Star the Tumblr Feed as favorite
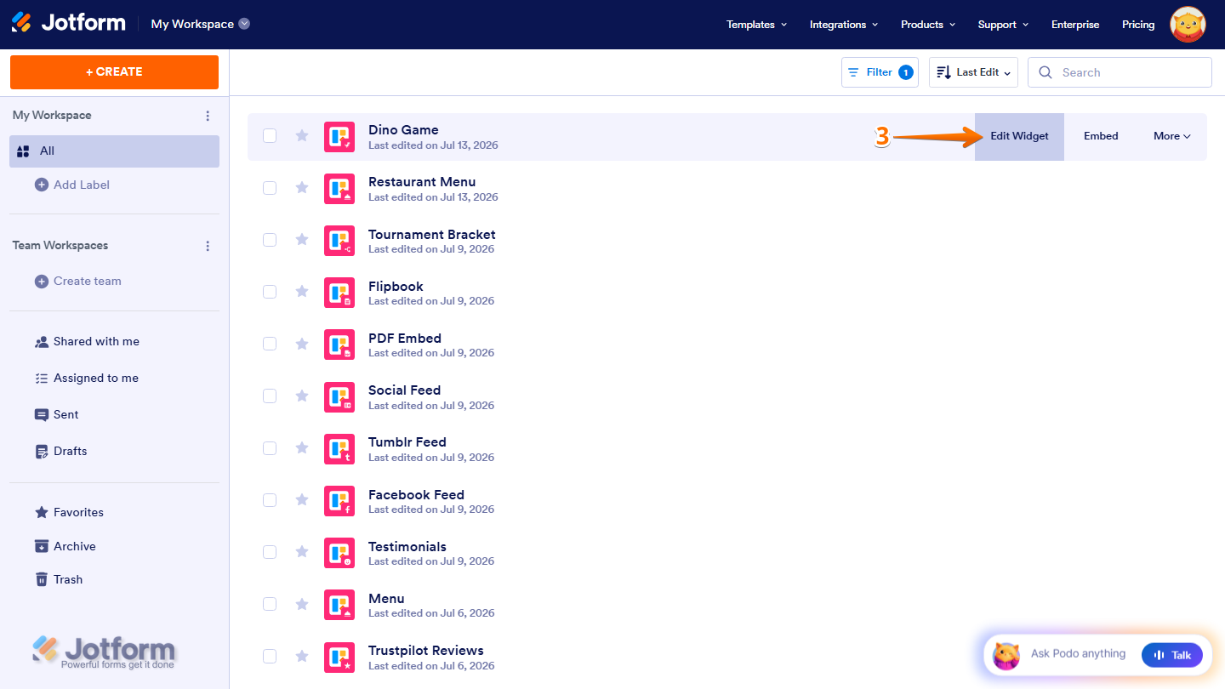Viewport: 1225px width, 689px height. (x=302, y=447)
